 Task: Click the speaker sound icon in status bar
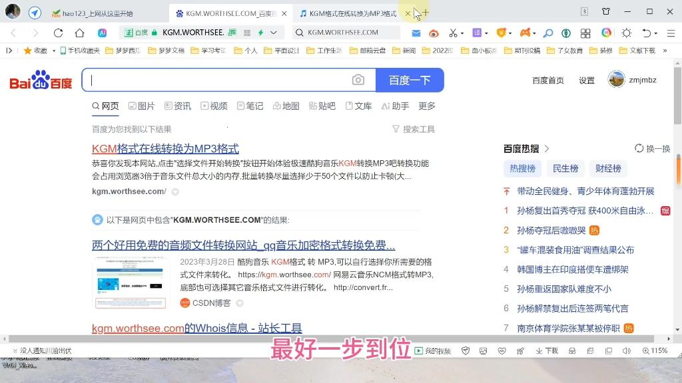[626, 351]
